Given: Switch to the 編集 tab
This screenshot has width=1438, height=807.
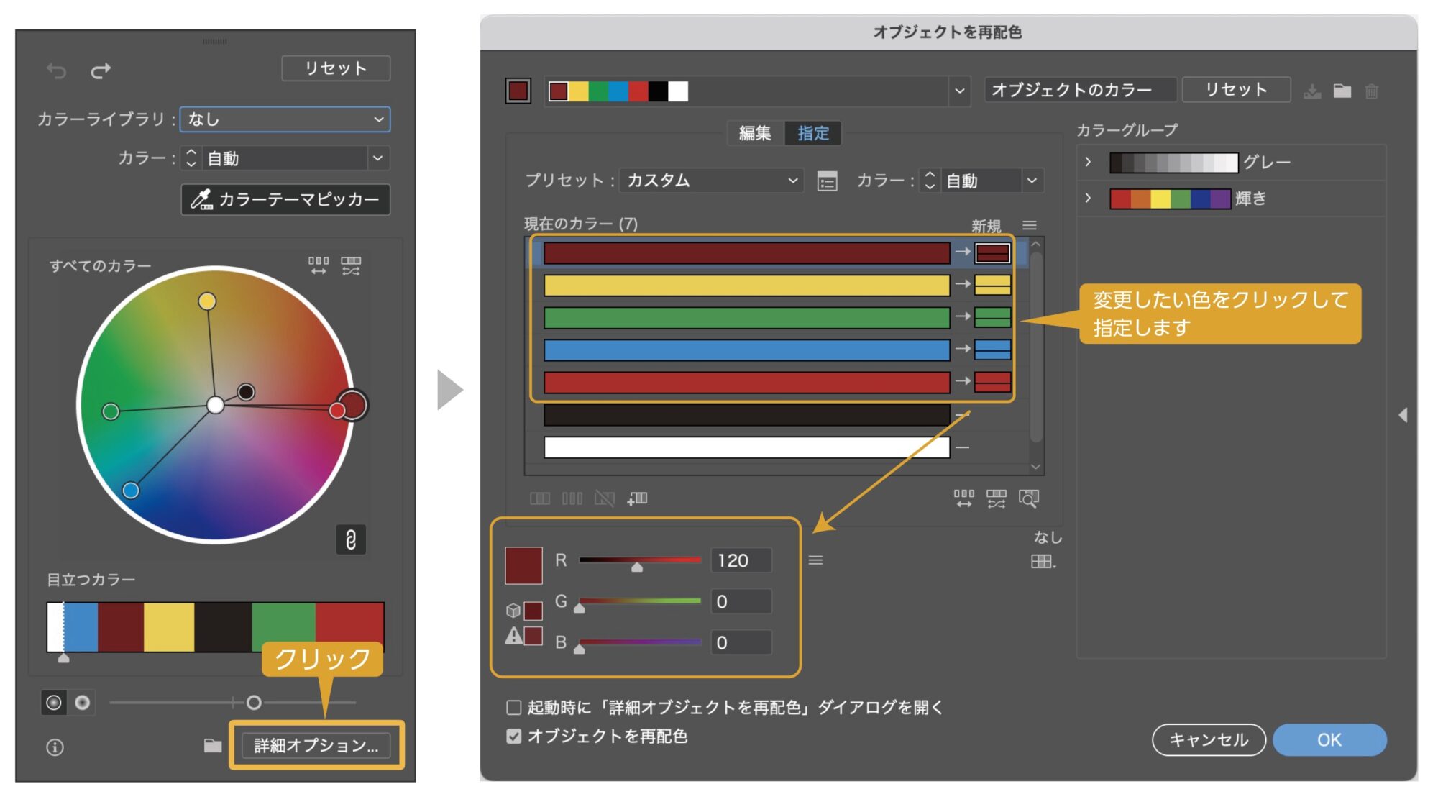Looking at the screenshot, I should click(754, 132).
